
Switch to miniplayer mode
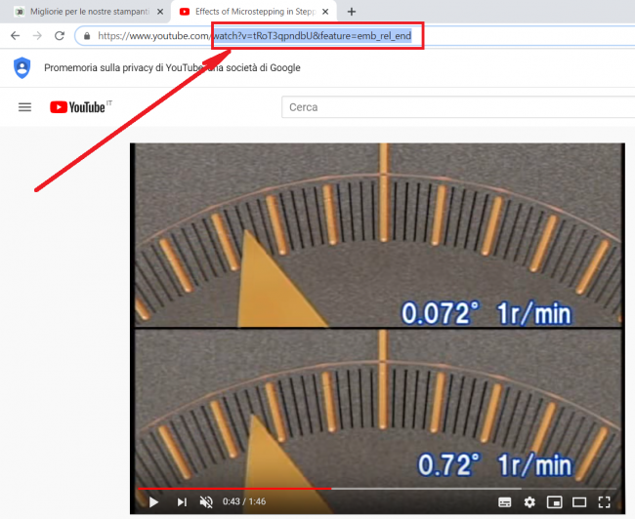point(555,501)
